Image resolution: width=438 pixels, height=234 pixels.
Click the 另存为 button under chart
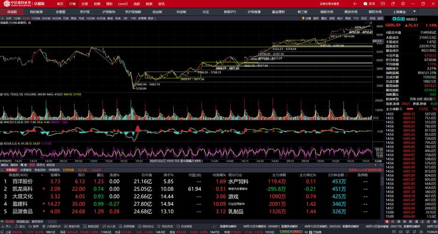pyautogui.click(x=39, y=165)
